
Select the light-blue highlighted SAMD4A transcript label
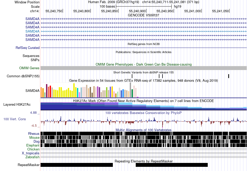[32, 31]
